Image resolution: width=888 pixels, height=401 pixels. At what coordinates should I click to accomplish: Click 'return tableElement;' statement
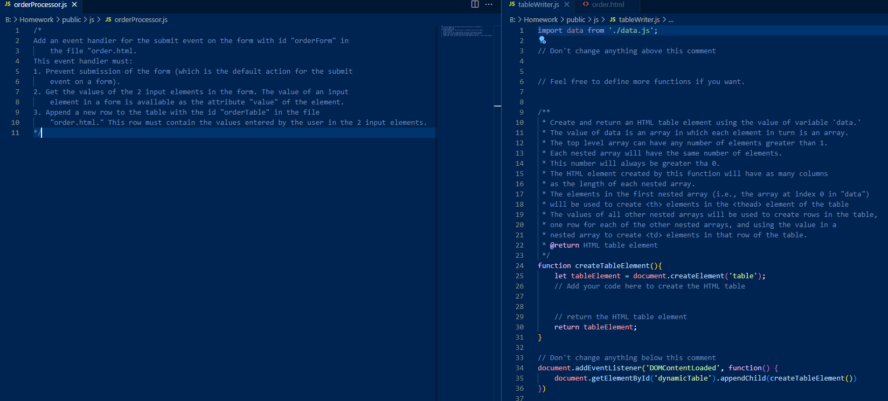coord(596,327)
